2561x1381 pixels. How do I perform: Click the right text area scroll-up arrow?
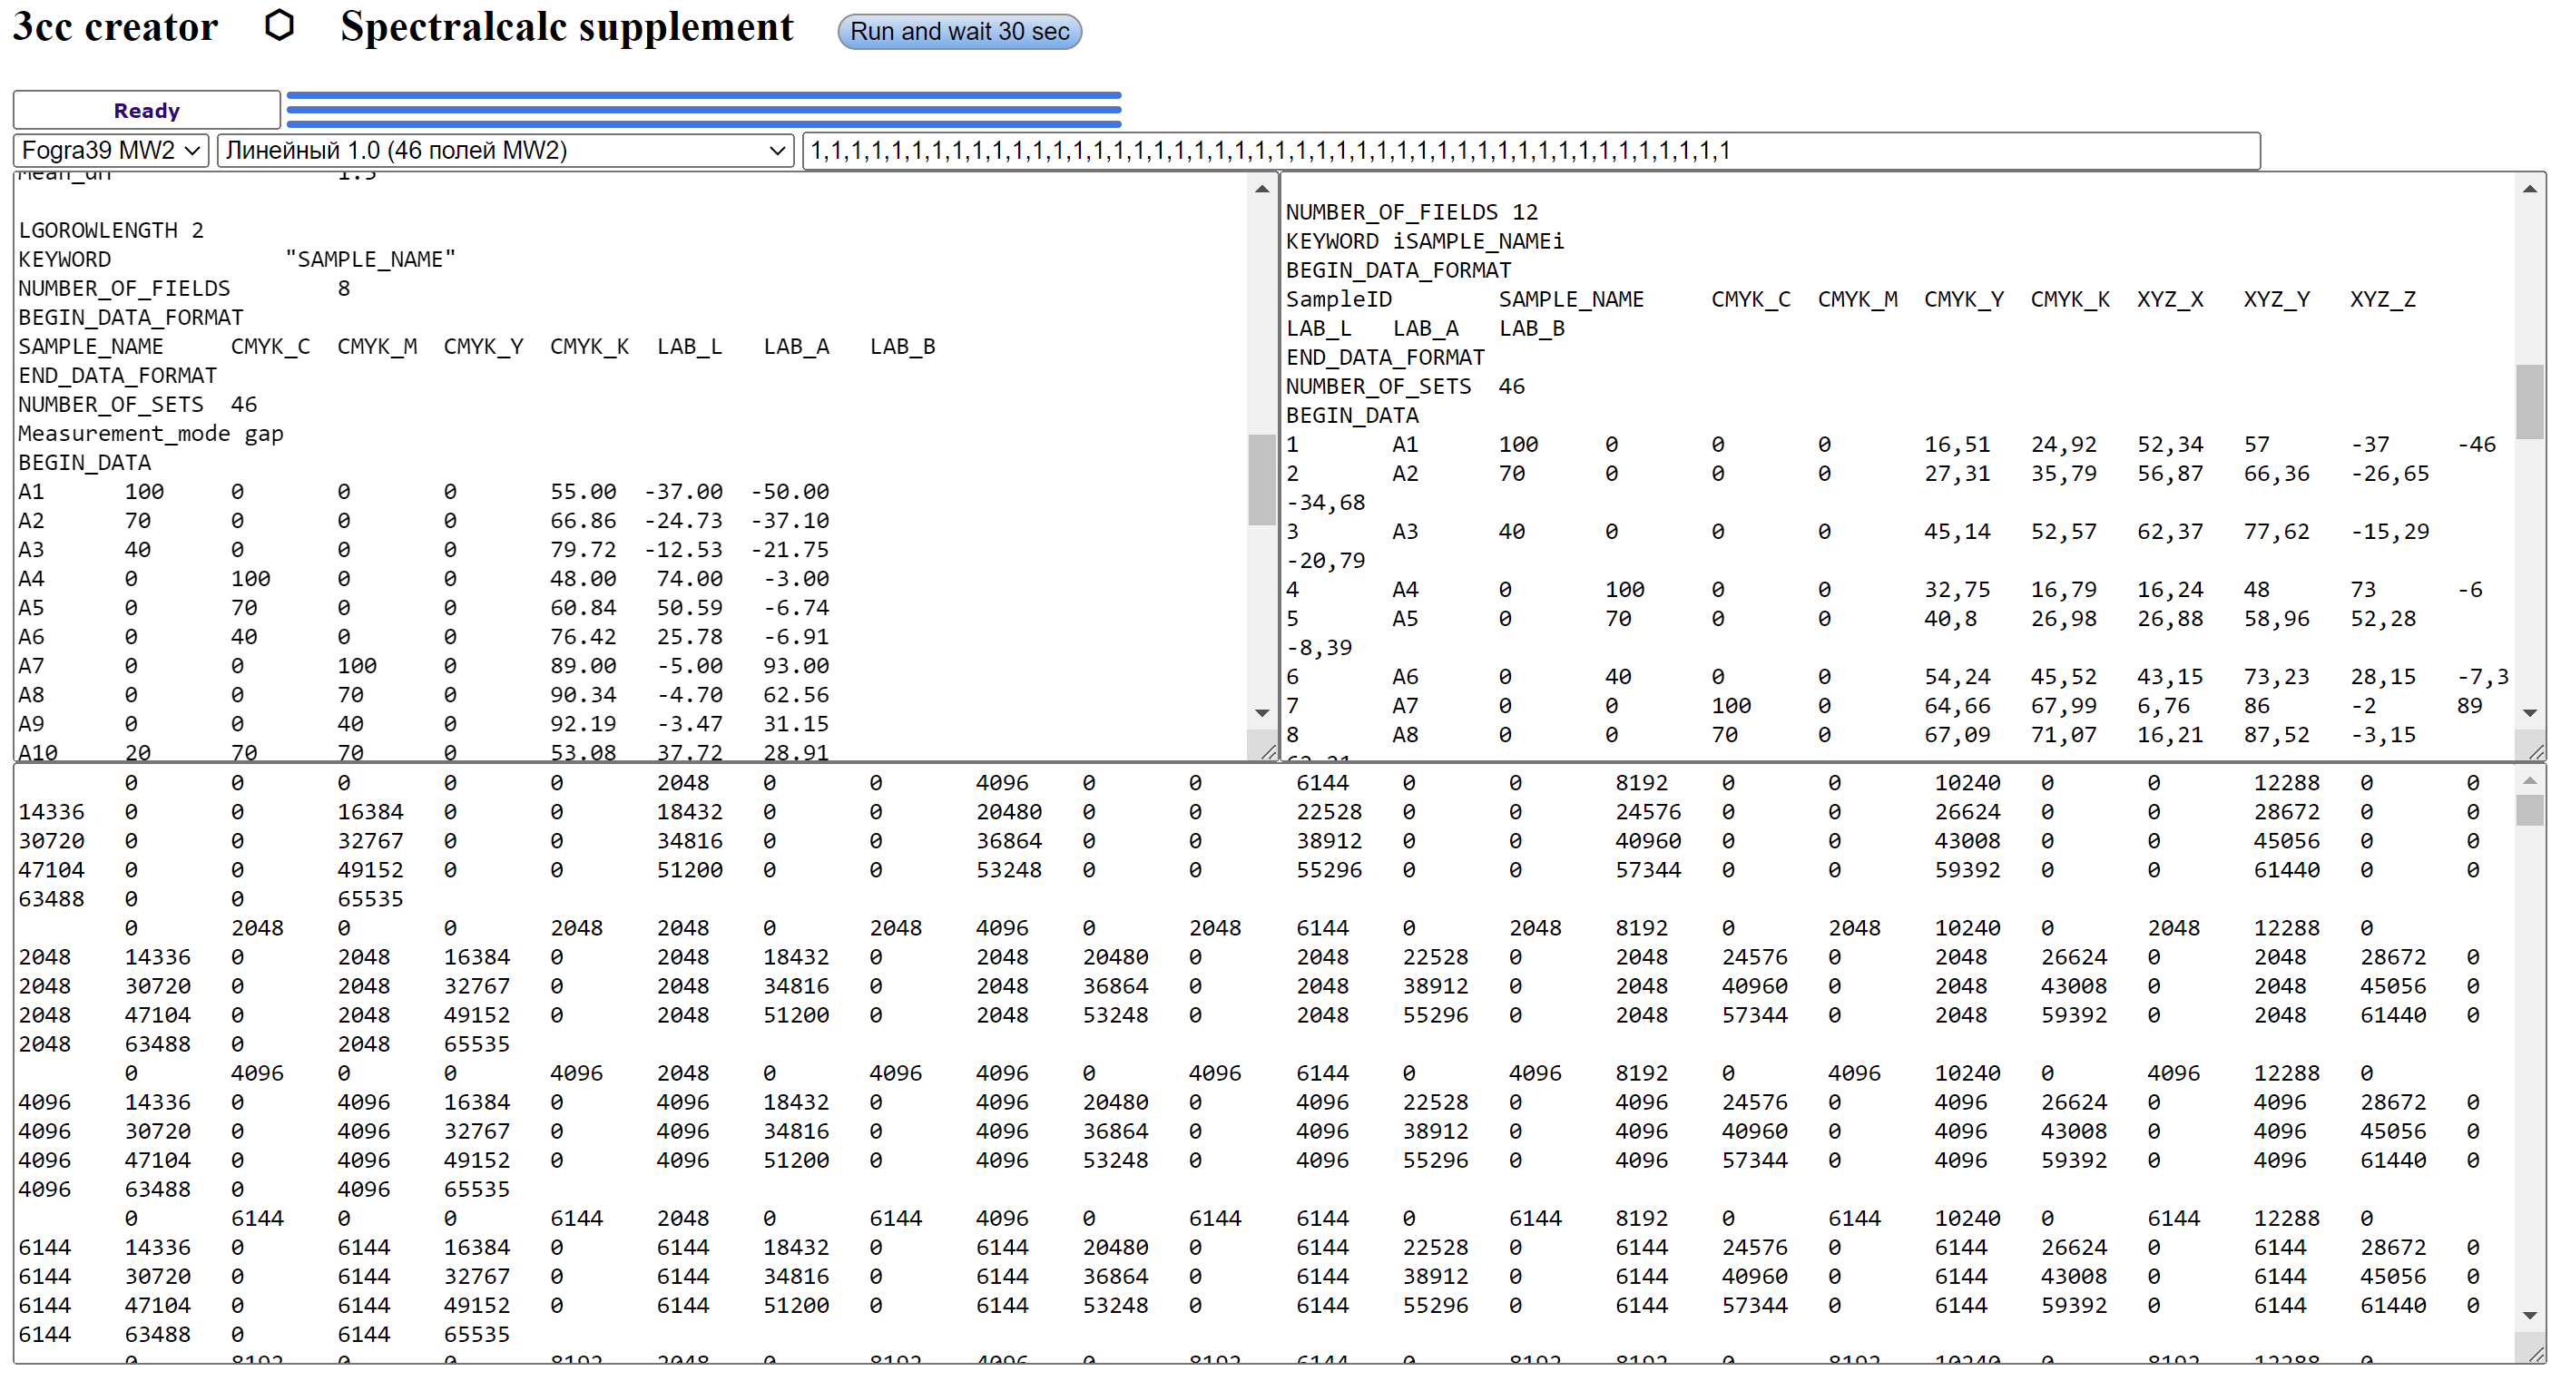[x=2529, y=189]
